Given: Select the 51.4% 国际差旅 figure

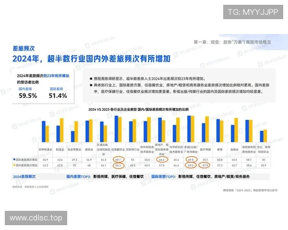Looking at the screenshot, I should coord(58,96).
